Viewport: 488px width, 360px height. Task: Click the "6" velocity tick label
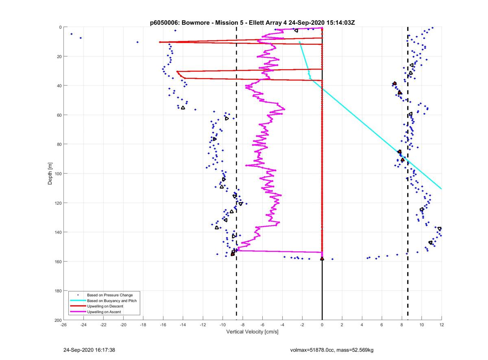pyautogui.click(x=382, y=325)
